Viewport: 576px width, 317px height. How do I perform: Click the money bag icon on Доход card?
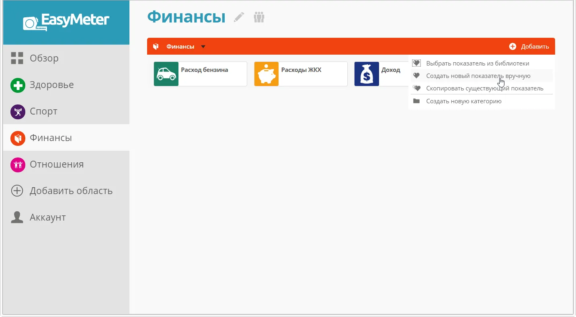[x=366, y=74]
